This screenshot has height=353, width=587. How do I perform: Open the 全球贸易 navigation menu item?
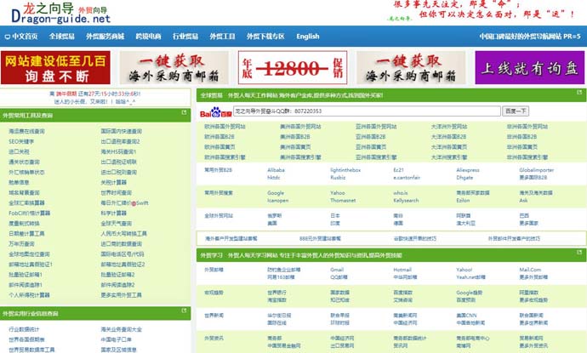pos(62,37)
